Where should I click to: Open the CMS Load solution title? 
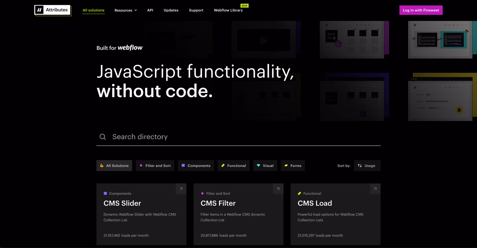point(315,203)
